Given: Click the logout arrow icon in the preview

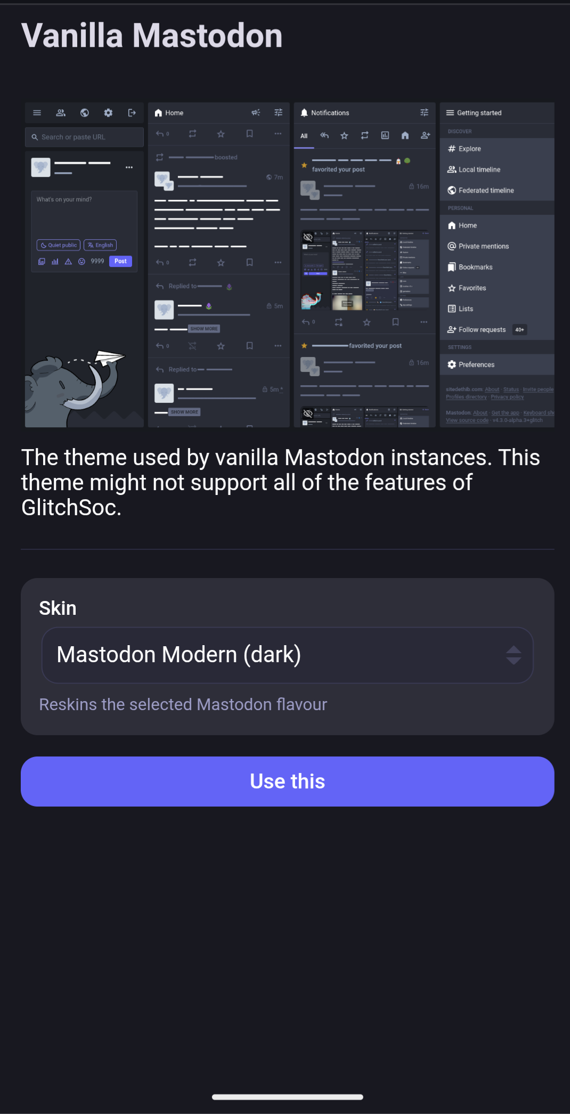Looking at the screenshot, I should tap(132, 112).
